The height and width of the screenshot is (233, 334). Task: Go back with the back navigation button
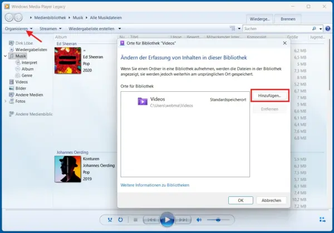(9, 17)
